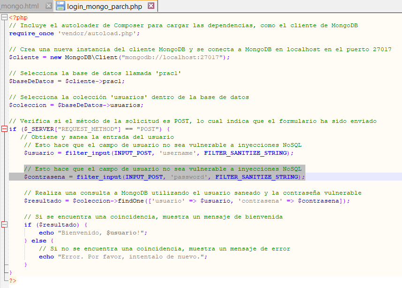Click the $resultado variable in findOne line
402x288 pixels.
pos(43,201)
